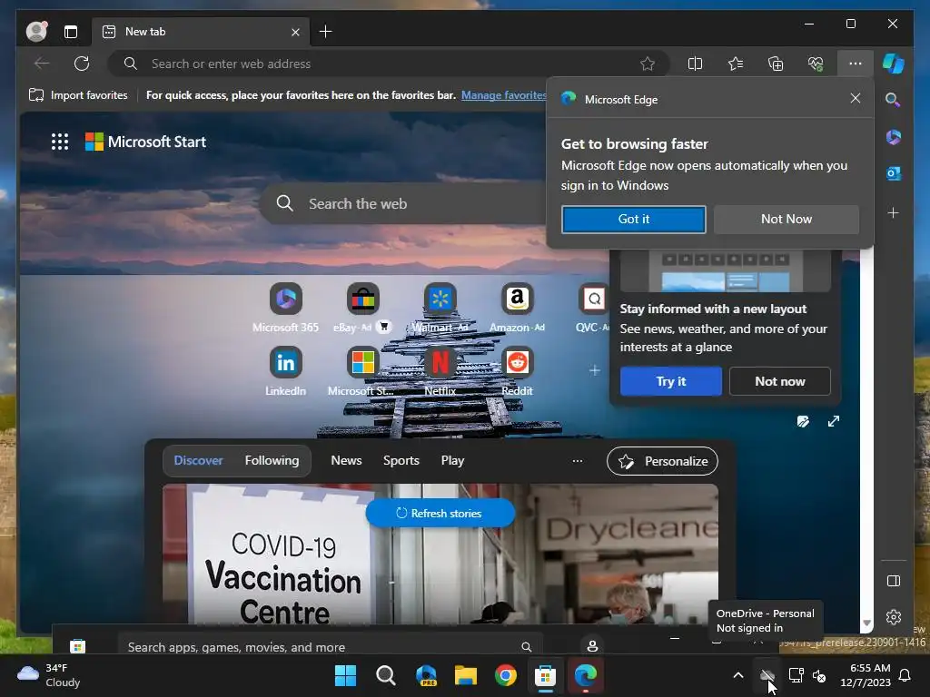Open the Amazon quick link

pos(517,309)
